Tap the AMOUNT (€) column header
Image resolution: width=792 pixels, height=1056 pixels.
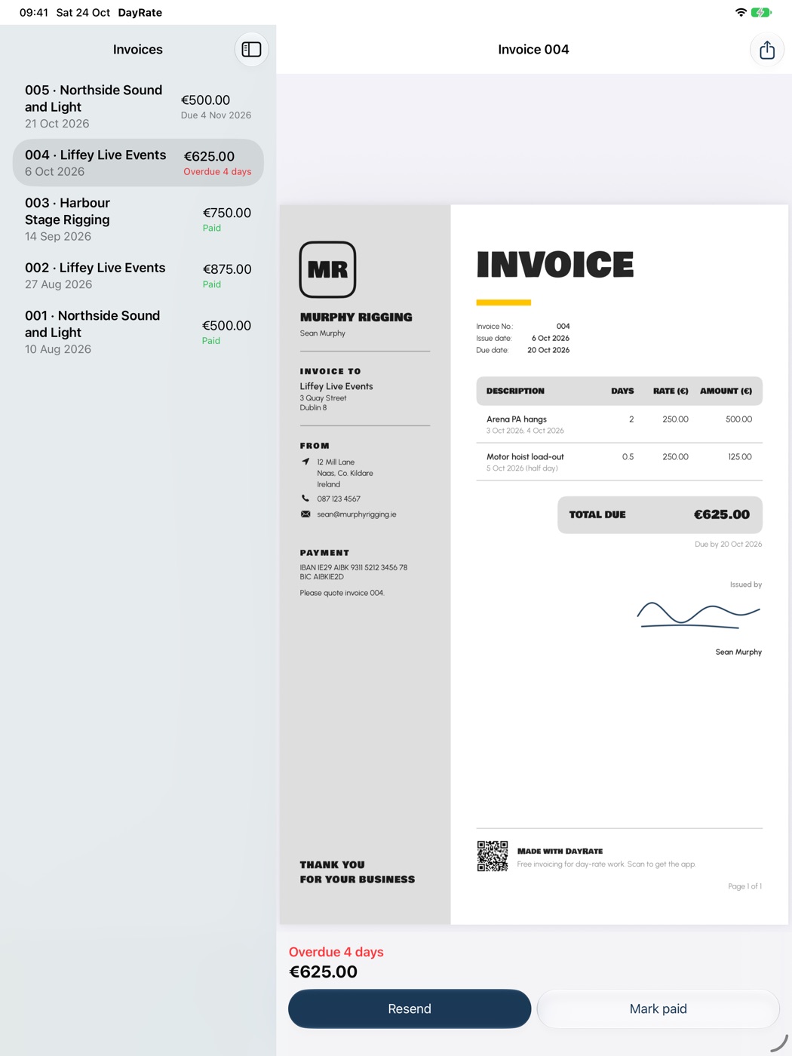[x=726, y=391]
